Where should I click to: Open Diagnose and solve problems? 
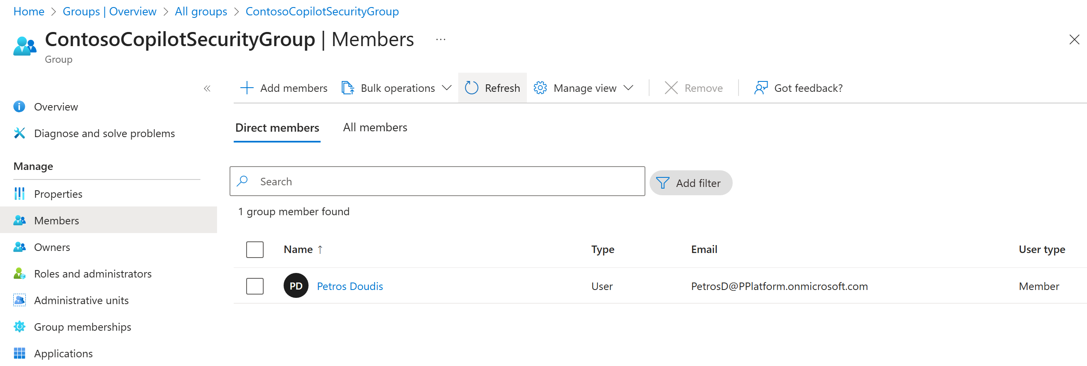click(104, 133)
